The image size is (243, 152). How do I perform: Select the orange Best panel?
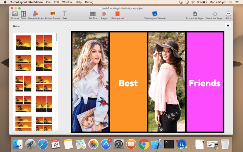click(128, 82)
